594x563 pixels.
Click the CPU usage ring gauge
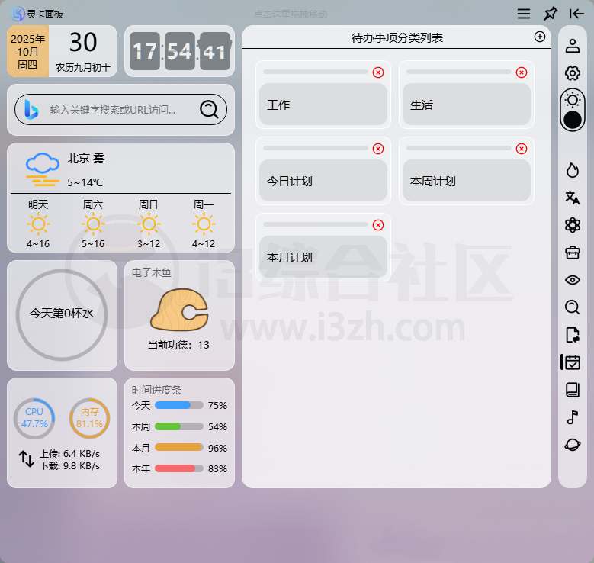point(34,418)
